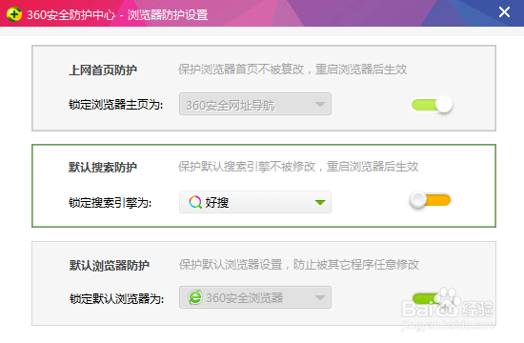Click gray arrow of default browser combo

pyautogui.click(x=320, y=297)
